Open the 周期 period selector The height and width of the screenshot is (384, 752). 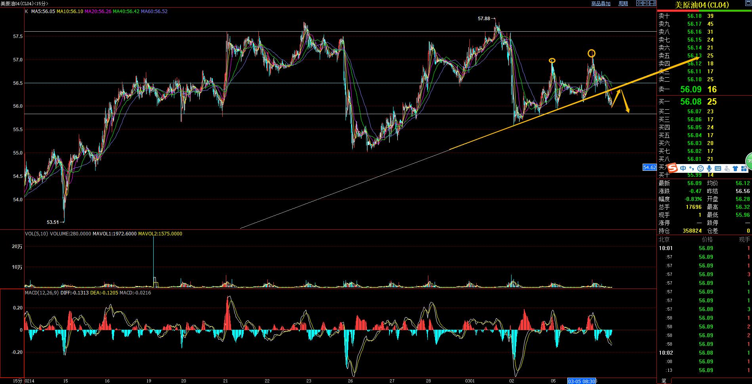[x=623, y=4]
